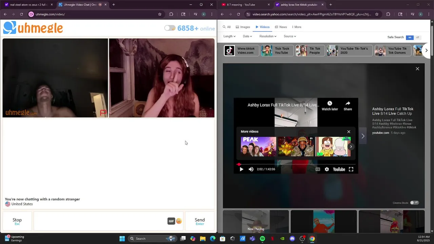This screenshot has width=434, height=244.
Task: Switch to the News search tab
Action: 281,27
